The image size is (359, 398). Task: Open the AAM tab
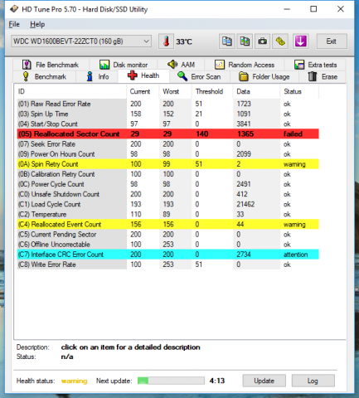182,65
